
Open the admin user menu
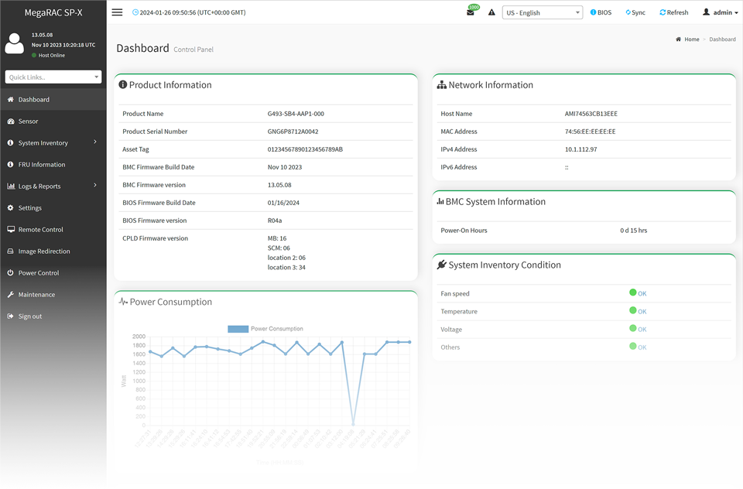720,12
